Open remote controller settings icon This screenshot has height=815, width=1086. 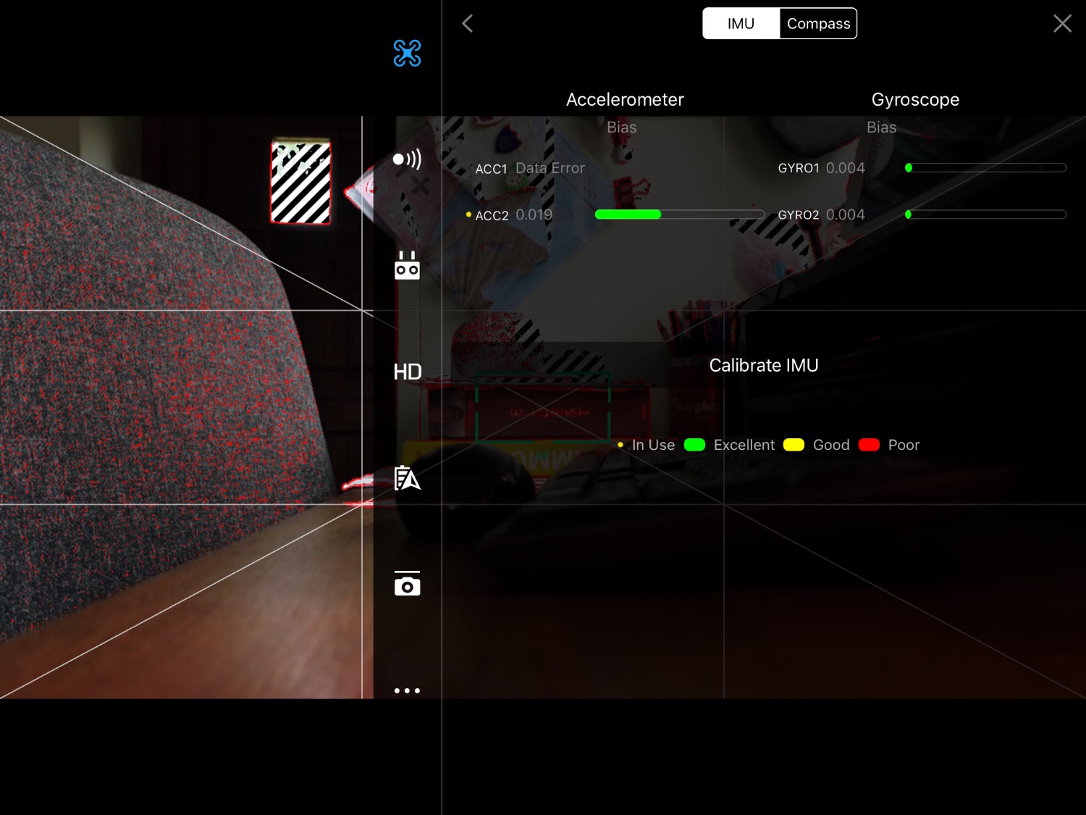coord(407,266)
